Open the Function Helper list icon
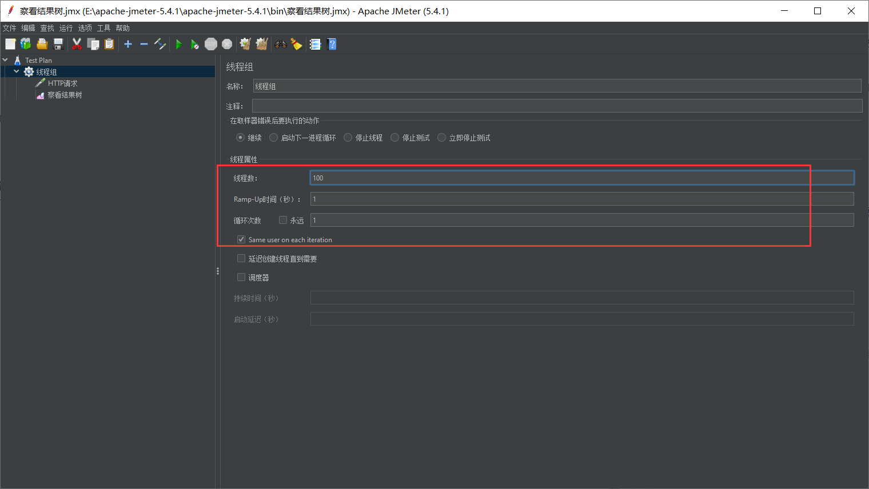 [x=315, y=44]
